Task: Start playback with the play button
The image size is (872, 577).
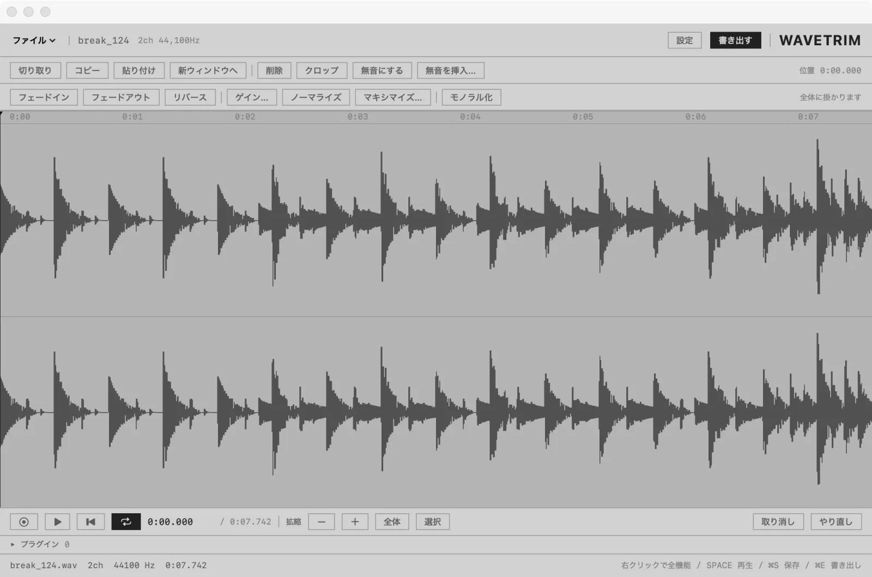Action: (x=57, y=522)
